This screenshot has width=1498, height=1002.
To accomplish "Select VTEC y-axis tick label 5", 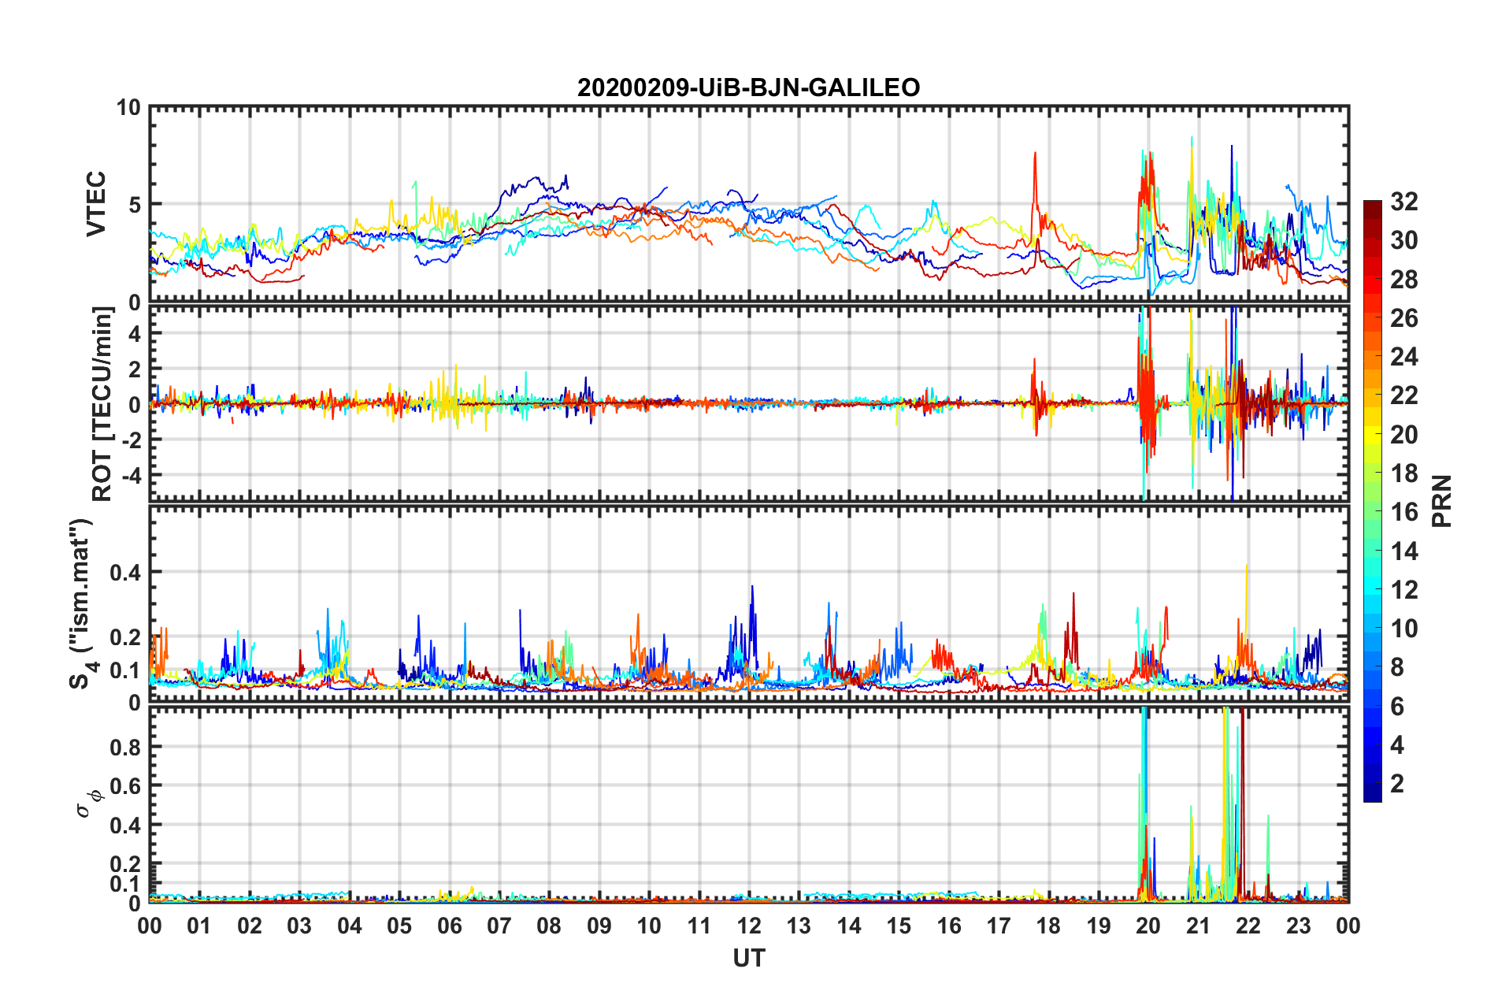I will (135, 205).
